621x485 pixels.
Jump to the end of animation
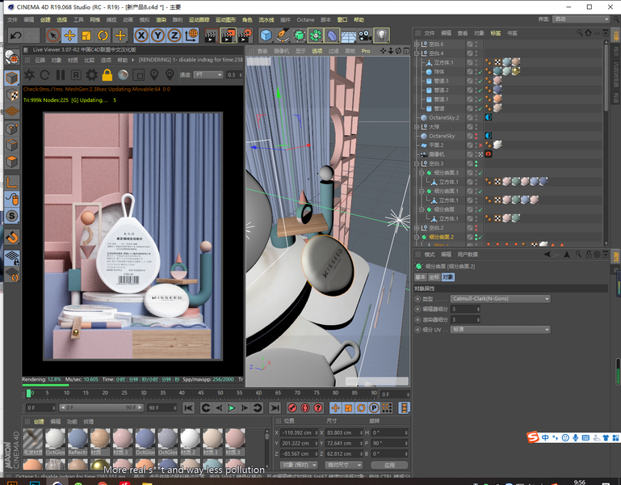point(275,407)
